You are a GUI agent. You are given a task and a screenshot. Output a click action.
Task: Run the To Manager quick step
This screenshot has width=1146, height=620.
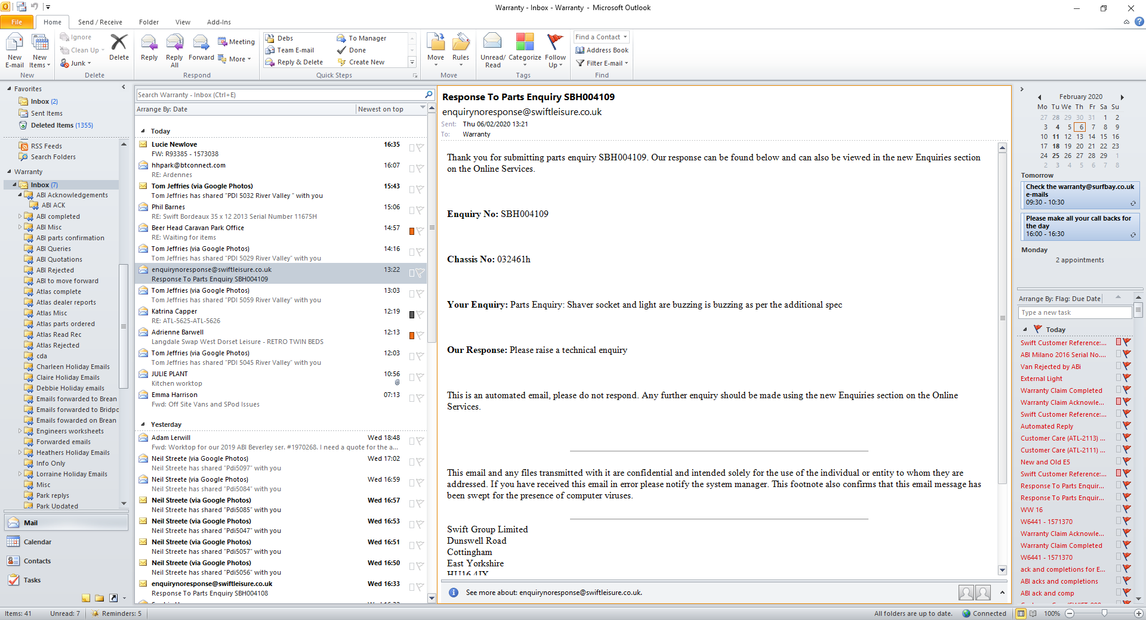(x=362, y=38)
